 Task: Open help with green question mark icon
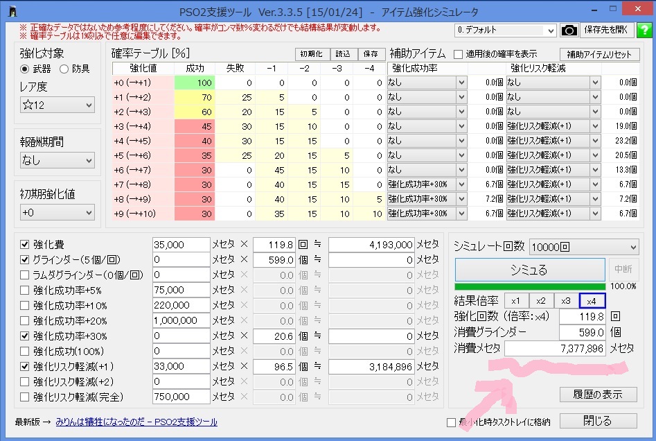coord(644,30)
